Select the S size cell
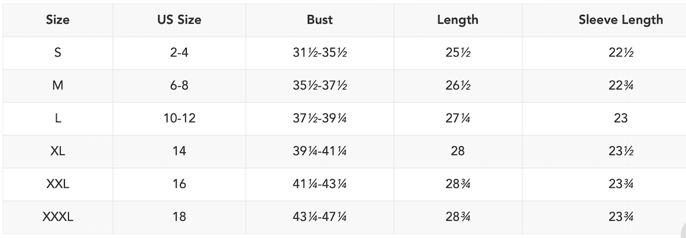The height and width of the screenshot is (238, 686). (57, 53)
